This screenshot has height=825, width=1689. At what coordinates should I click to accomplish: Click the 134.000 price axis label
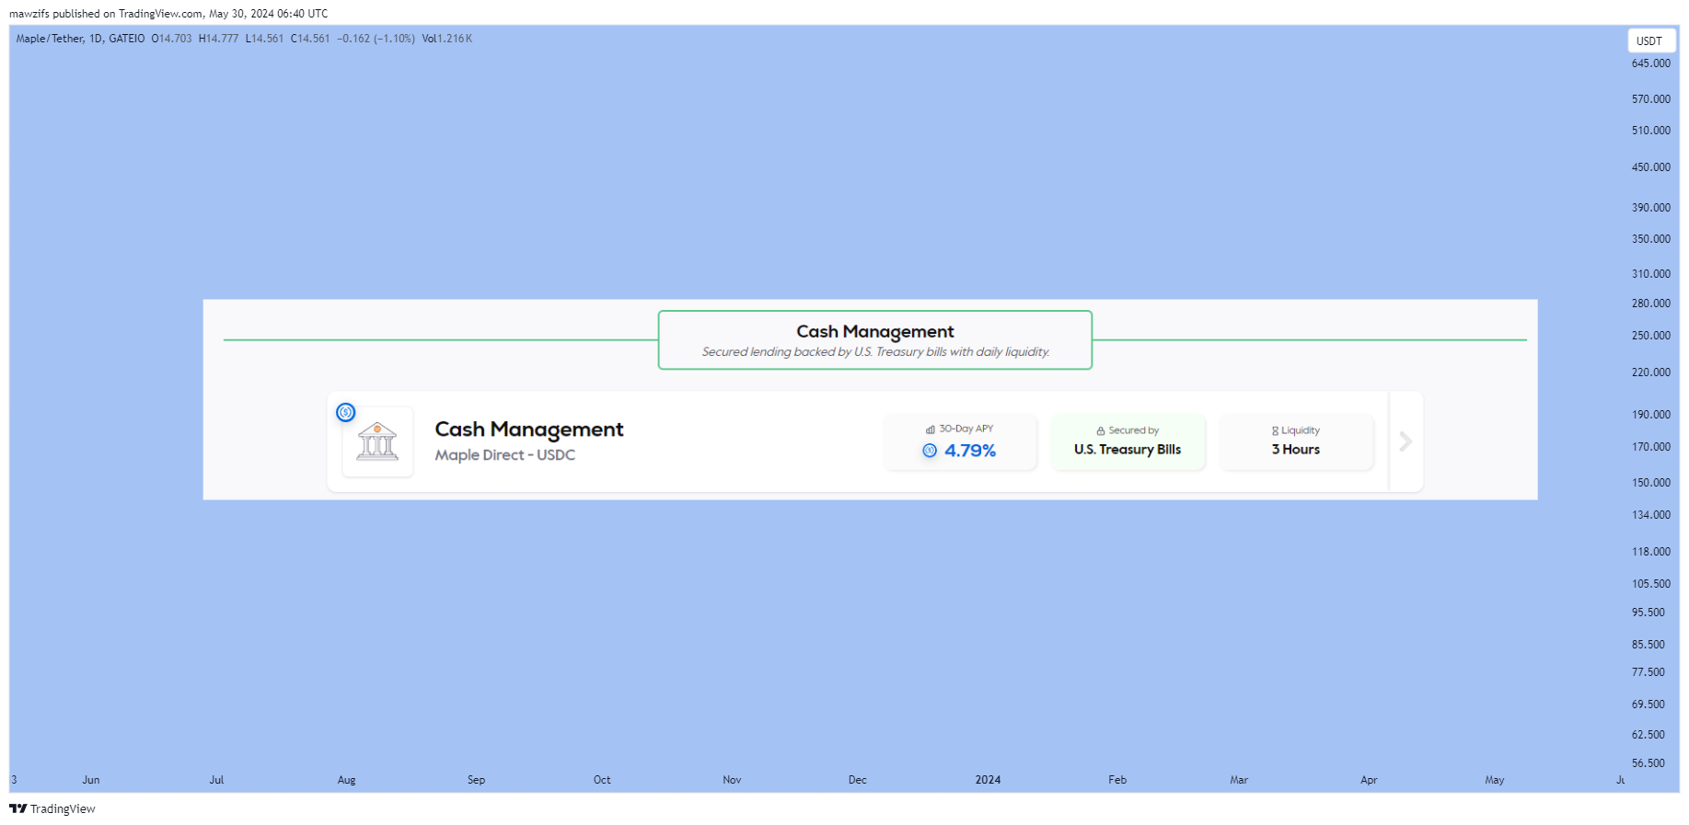1651,515
